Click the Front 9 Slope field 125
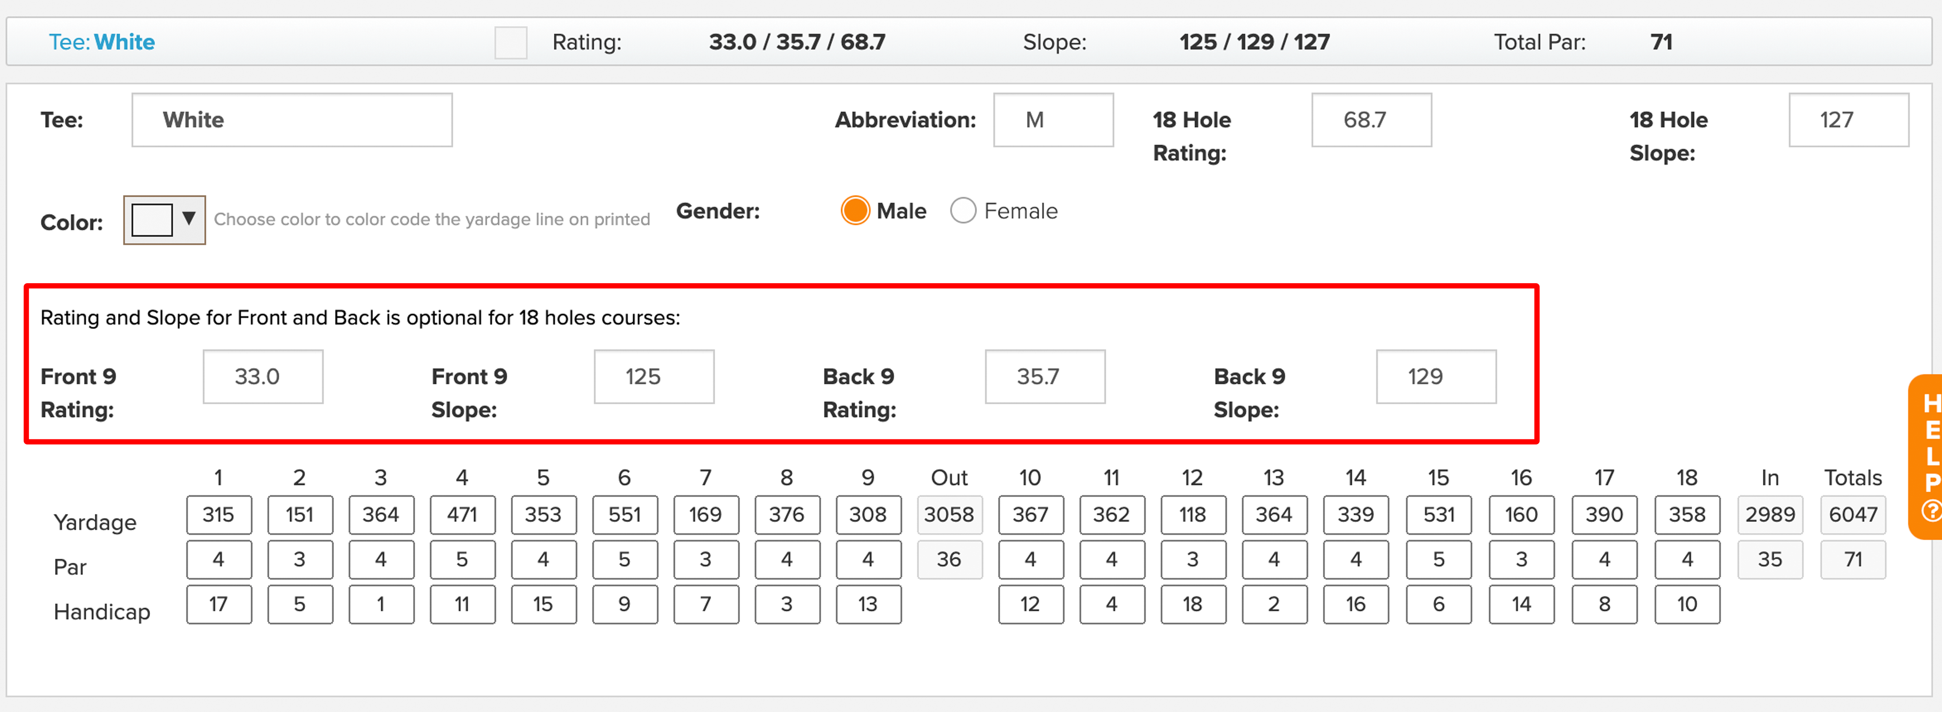 (653, 377)
